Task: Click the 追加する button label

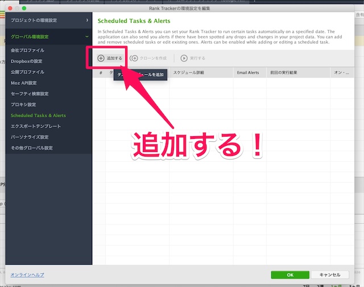Action: point(114,58)
